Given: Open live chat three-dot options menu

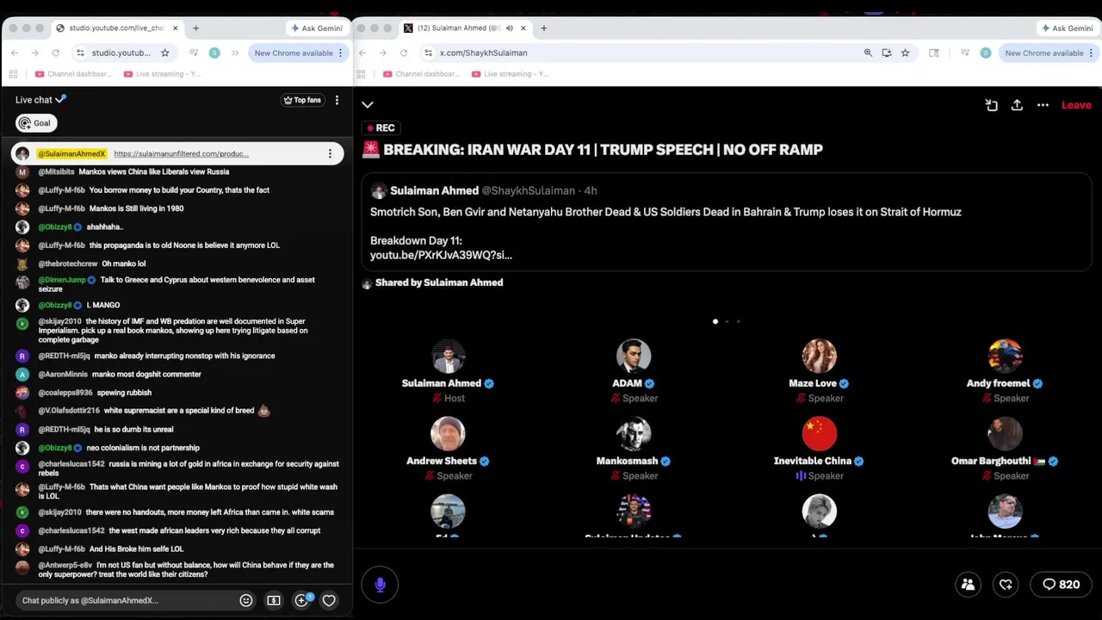Looking at the screenshot, I should 337,100.
